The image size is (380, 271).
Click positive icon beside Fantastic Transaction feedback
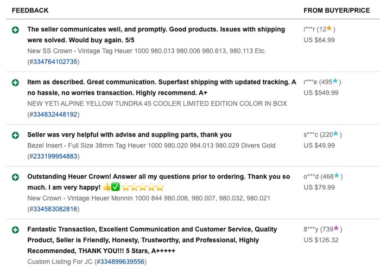(x=16, y=230)
